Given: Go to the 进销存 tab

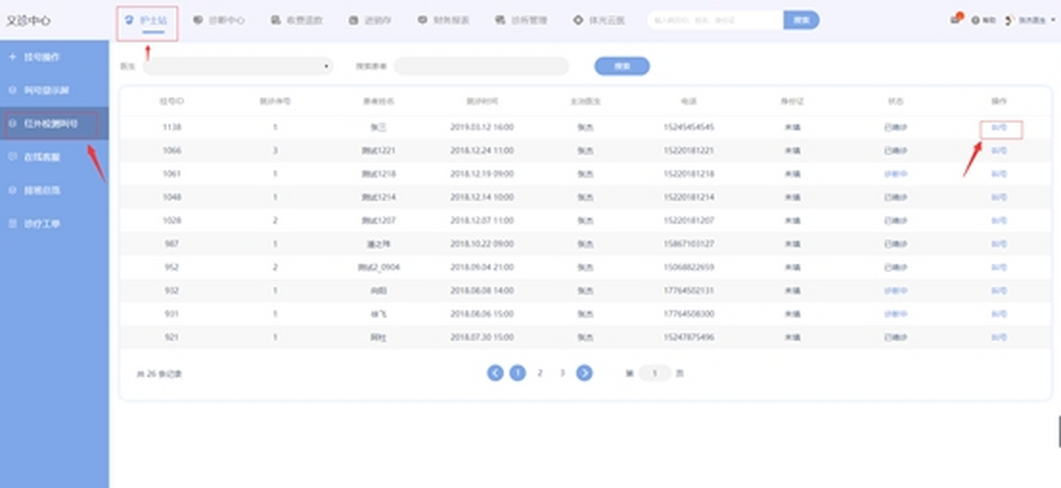Looking at the screenshot, I should coord(370,19).
